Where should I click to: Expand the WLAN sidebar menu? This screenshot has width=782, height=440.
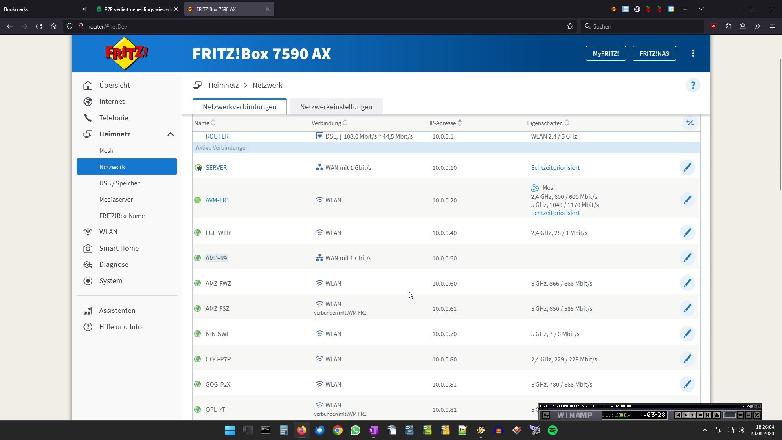[108, 232]
